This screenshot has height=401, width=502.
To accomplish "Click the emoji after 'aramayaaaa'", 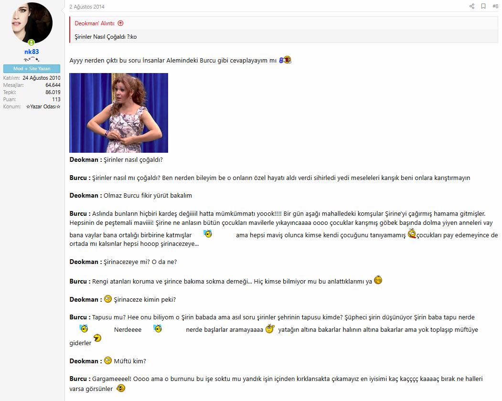I will tap(270, 328).
